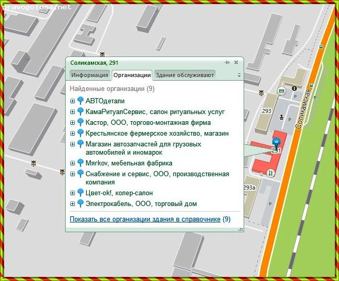Click the black info circle map icon
This screenshot has height=281, width=339.
pos(294,88)
